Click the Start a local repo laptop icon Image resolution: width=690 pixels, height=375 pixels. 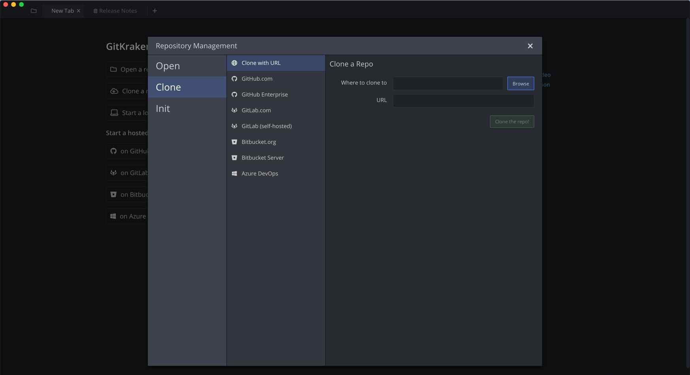click(x=114, y=113)
